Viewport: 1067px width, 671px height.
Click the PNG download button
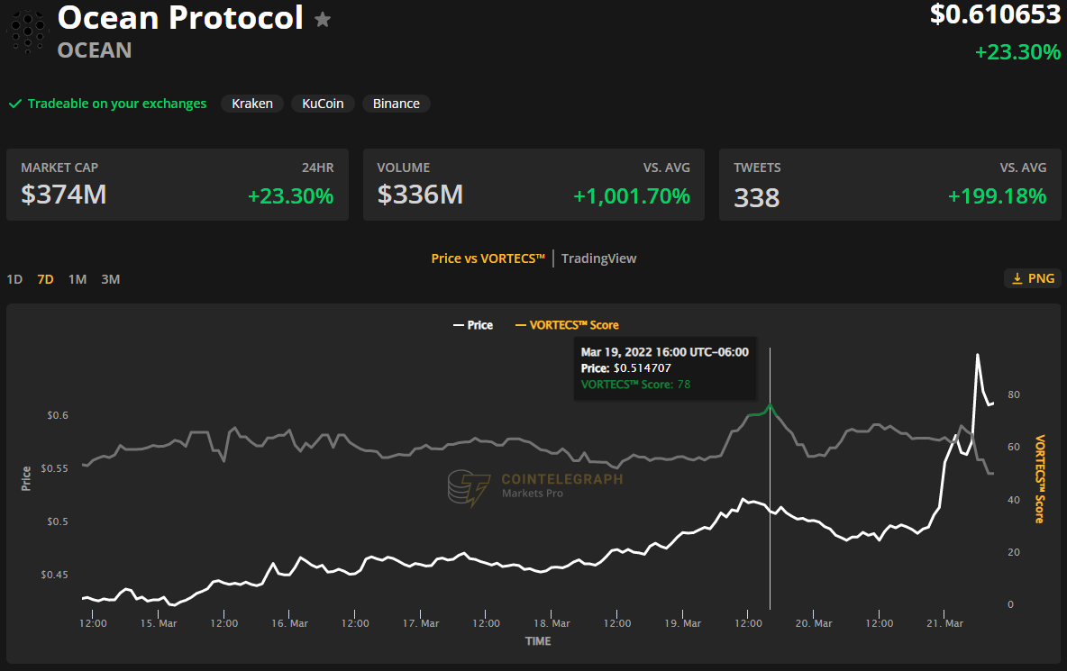click(x=1032, y=278)
